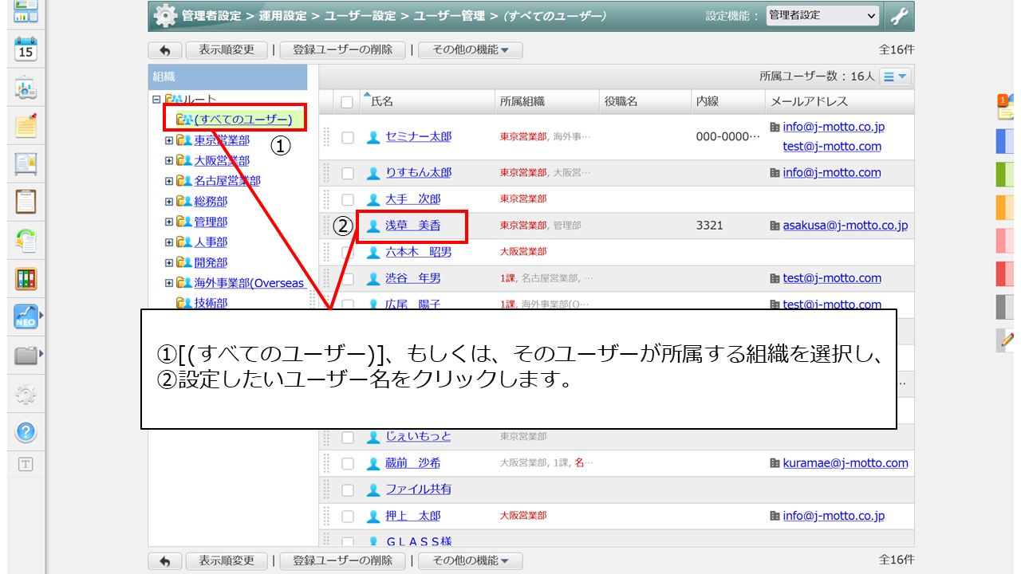This screenshot has width=1021, height=574.
Task: Click the NEO chart icon in sidebar
Action: click(x=26, y=316)
